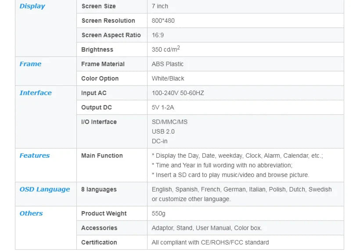Click the Interface category heading
360x252 pixels.
[x=36, y=93]
